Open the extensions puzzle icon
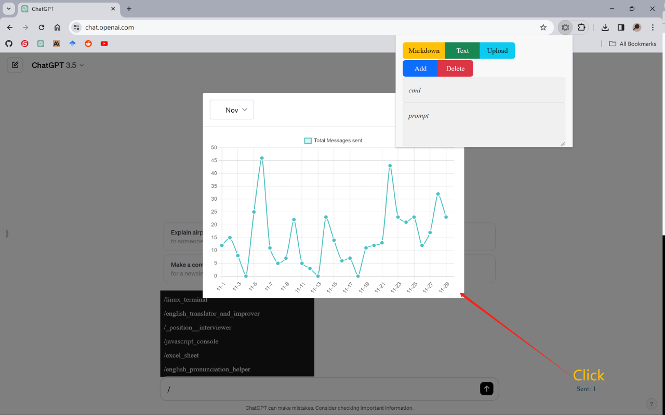 tap(581, 27)
